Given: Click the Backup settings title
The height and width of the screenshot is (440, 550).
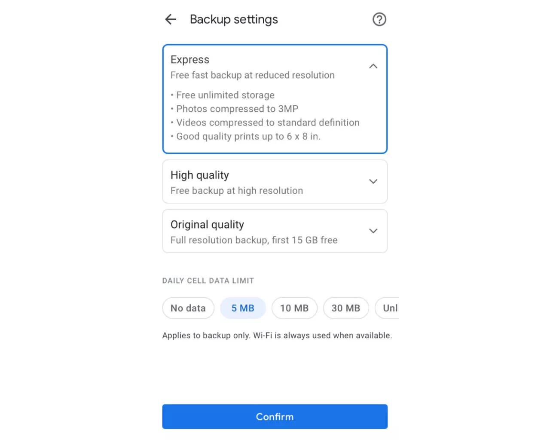Looking at the screenshot, I should (234, 19).
